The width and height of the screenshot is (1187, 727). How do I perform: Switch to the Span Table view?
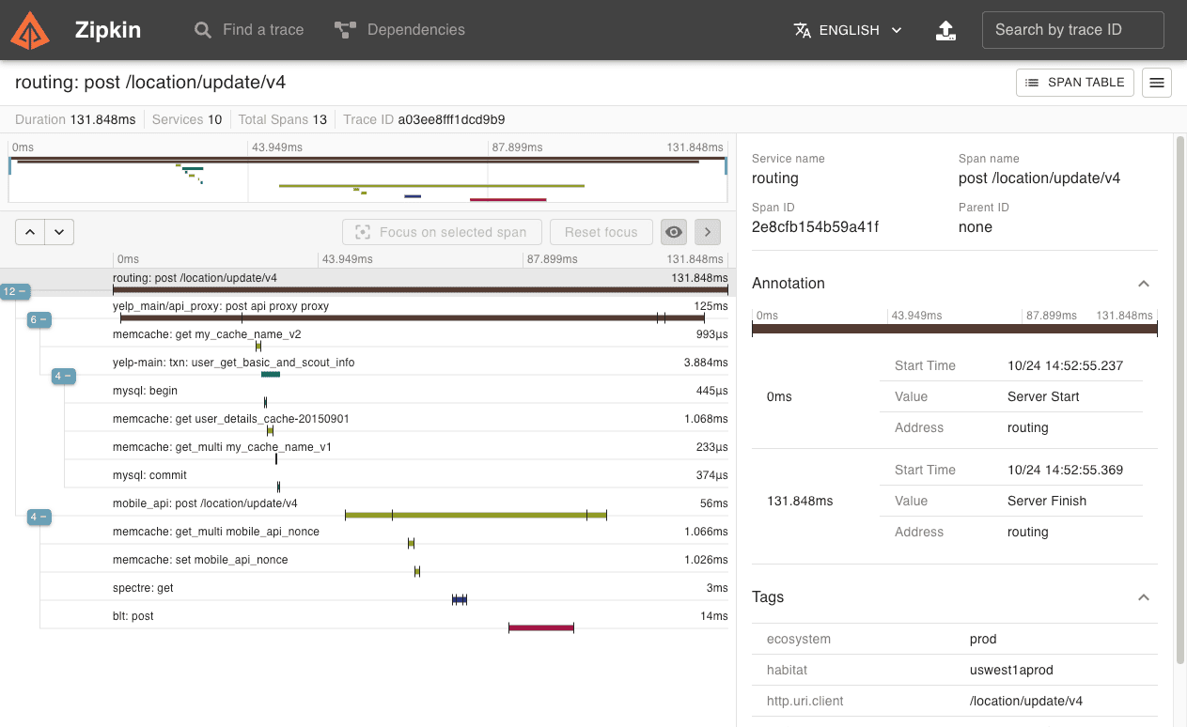tap(1074, 83)
